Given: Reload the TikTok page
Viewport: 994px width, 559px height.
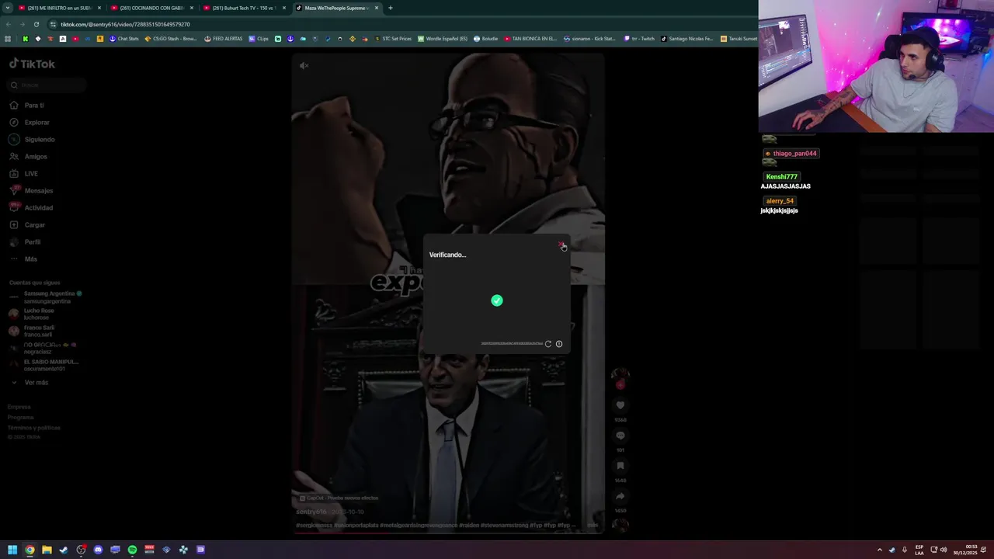Looking at the screenshot, I should pyautogui.click(x=36, y=24).
